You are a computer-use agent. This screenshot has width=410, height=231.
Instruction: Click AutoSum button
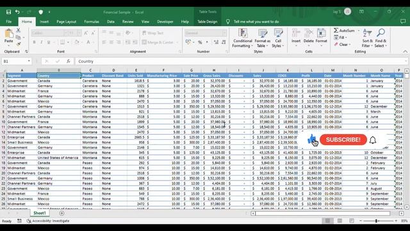345,31
